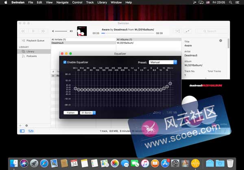This screenshot has height=170, width=244.
Task: Select W:/2016album/ in the album list
Action: [149, 43]
